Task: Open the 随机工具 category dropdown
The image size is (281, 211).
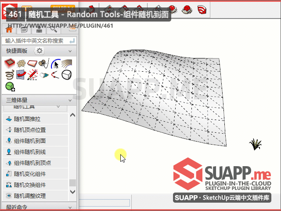Action: pos(35,107)
